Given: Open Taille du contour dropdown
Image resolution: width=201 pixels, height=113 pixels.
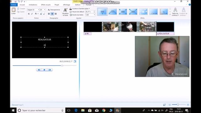Looking at the screenshot, I should (175, 12).
